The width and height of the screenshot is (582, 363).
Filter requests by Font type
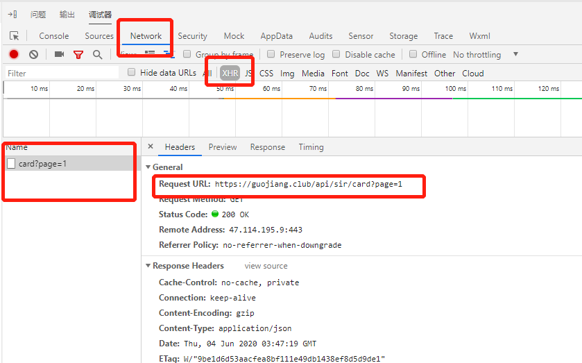(340, 73)
